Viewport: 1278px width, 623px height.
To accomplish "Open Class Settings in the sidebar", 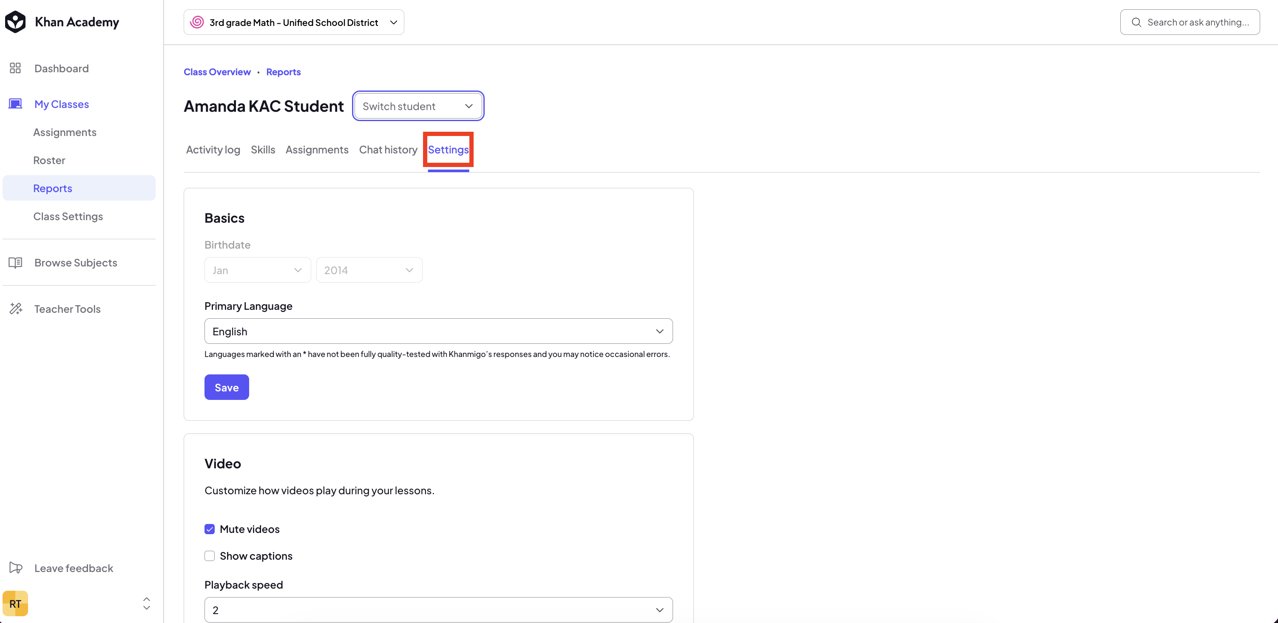I will tap(68, 216).
